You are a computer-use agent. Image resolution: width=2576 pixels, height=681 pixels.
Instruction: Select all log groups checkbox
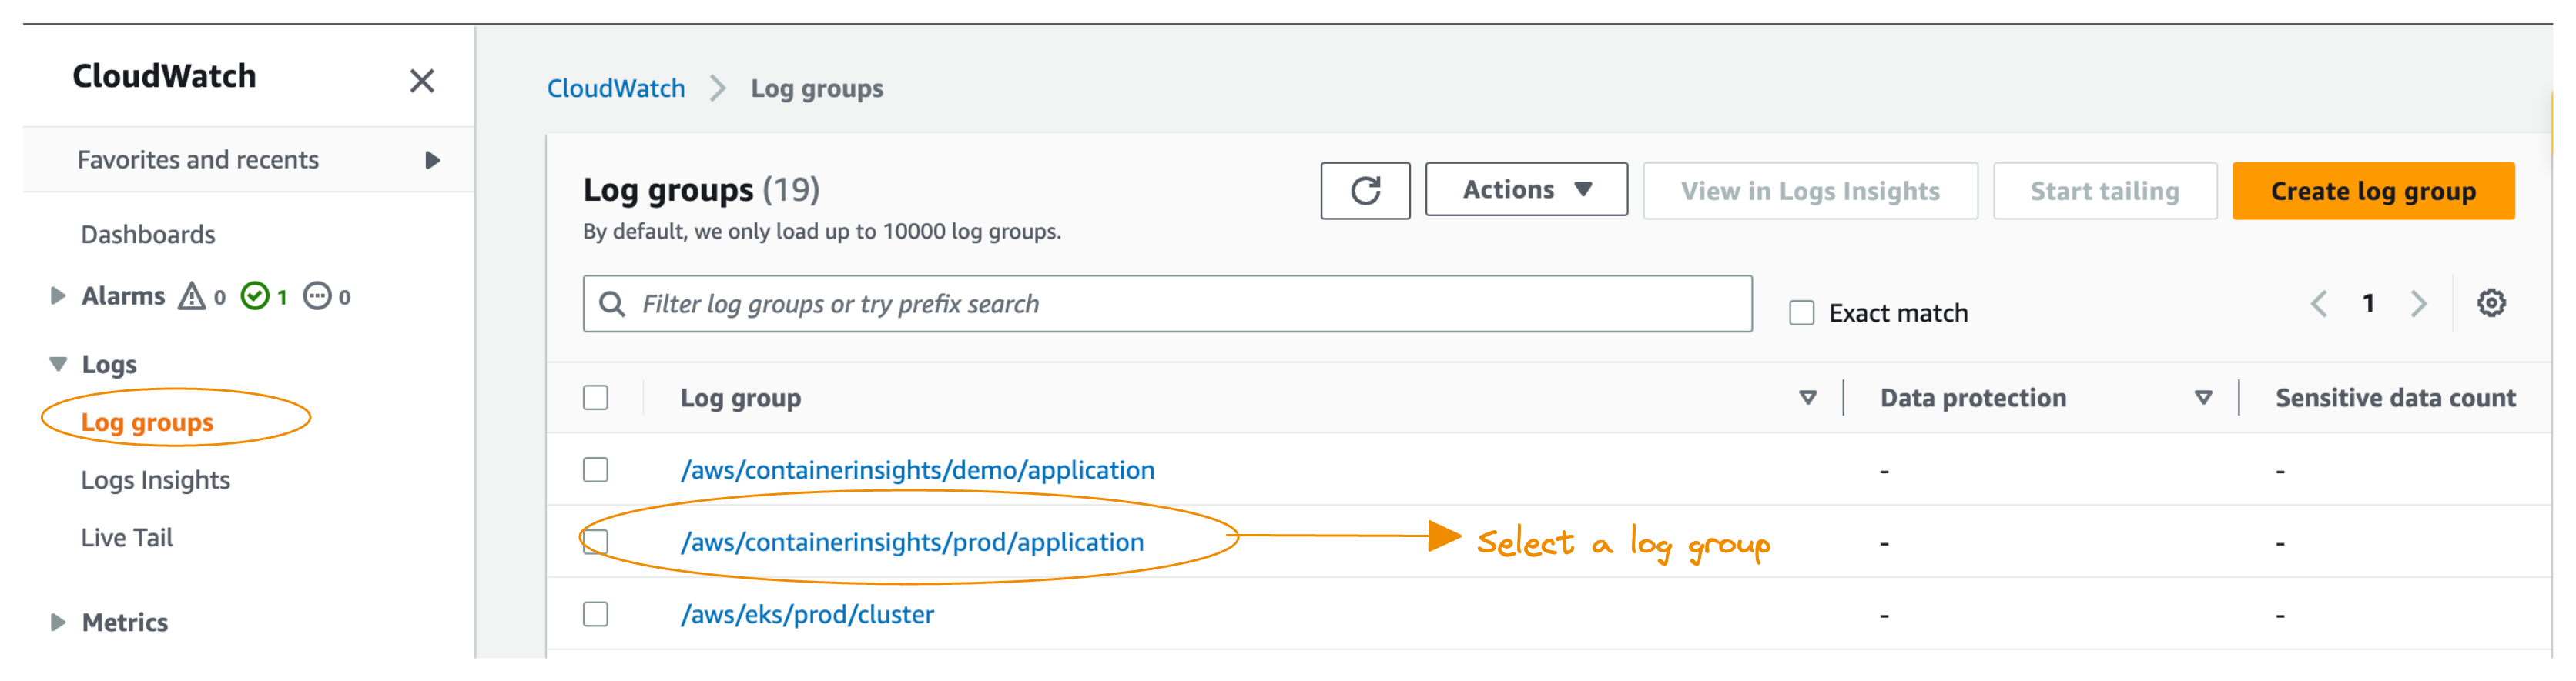point(596,399)
